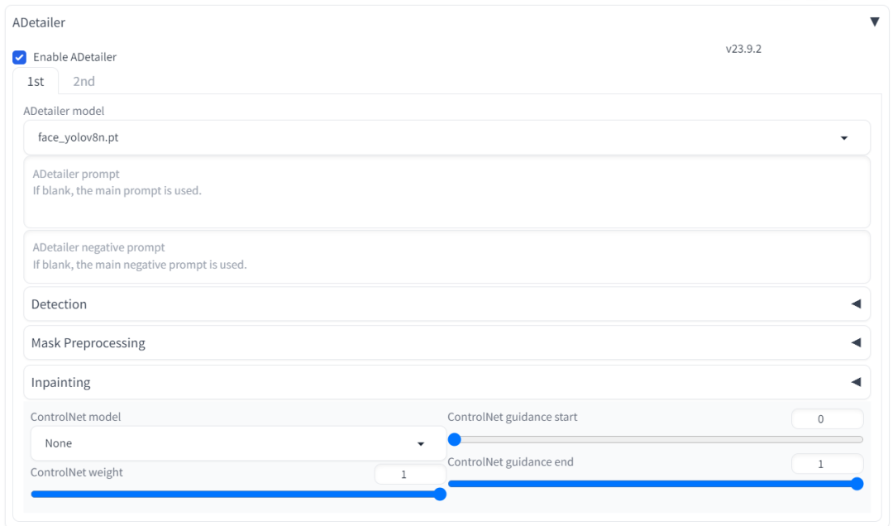
Task: Click the Inpainting section arrow icon
Action: pos(856,382)
